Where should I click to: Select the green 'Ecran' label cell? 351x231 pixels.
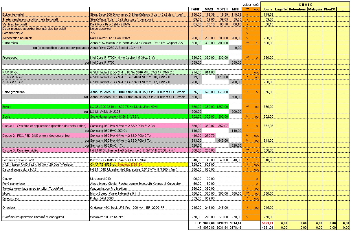[45, 107]
